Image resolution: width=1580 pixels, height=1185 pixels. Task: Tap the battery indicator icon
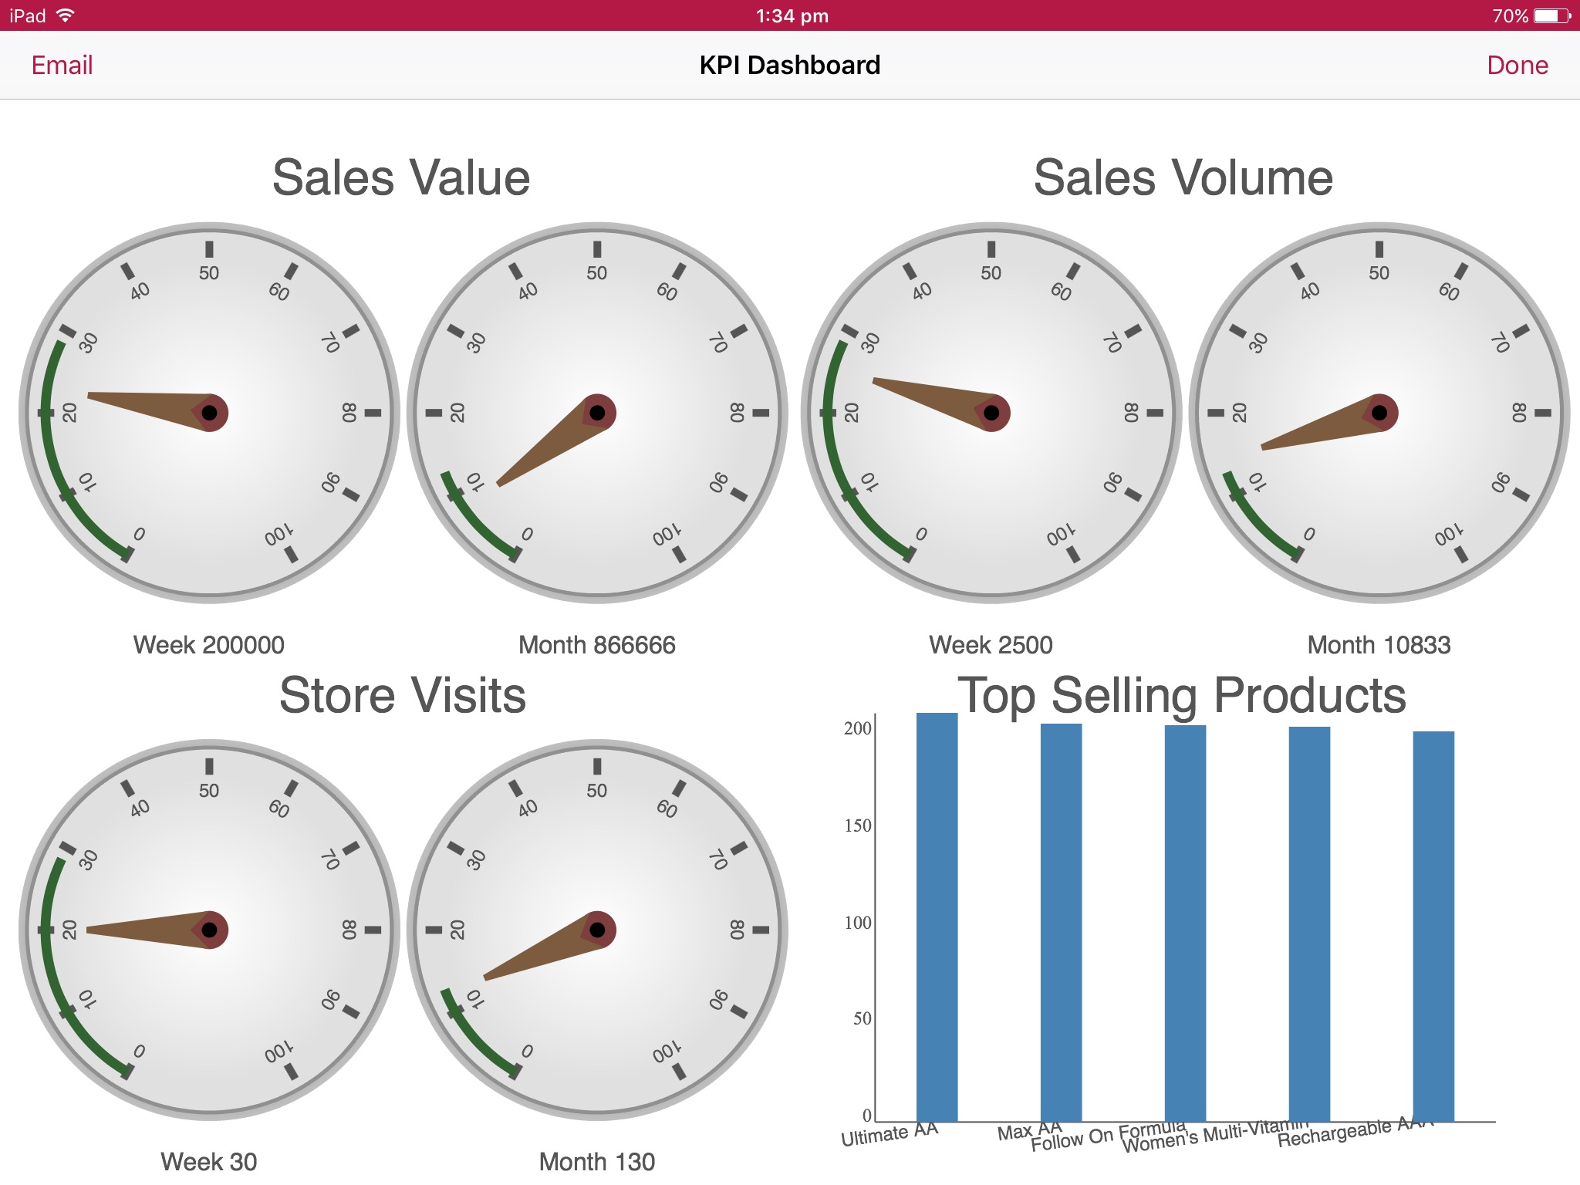(x=1552, y=15)
